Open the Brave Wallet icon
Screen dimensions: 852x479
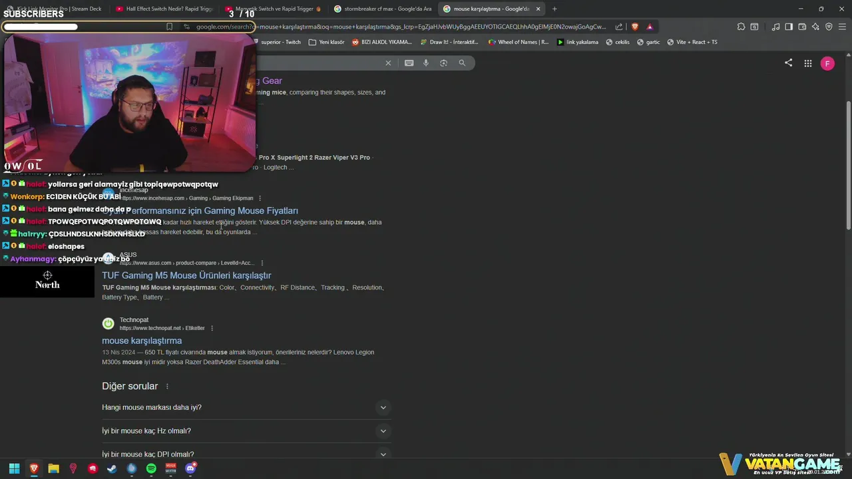point(802,27)
